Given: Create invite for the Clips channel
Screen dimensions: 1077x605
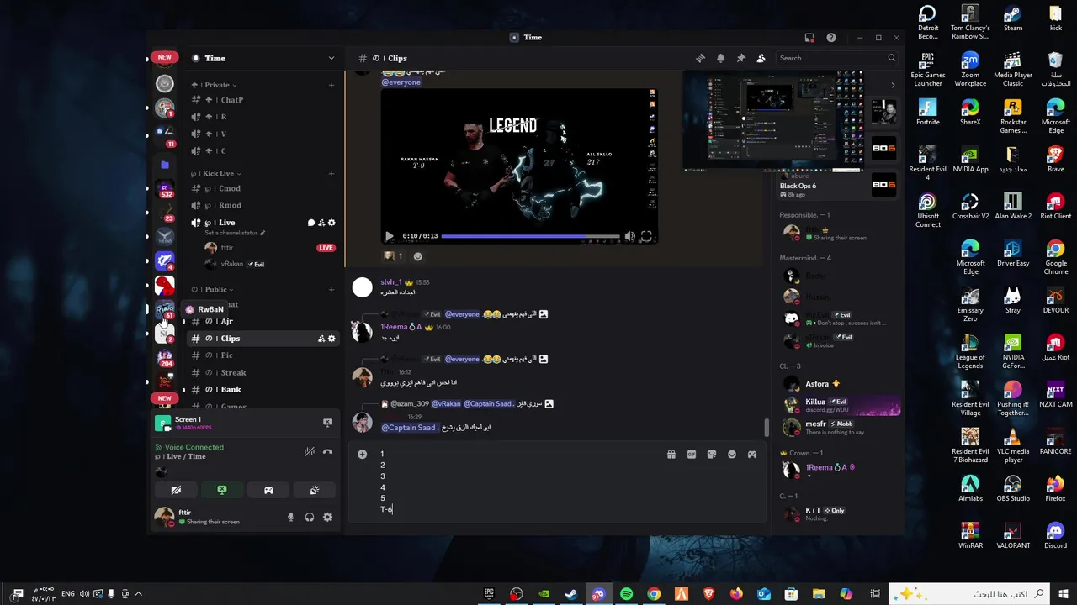Looking at the screenshot, I should pyautogui.click(x=321, y=339).
